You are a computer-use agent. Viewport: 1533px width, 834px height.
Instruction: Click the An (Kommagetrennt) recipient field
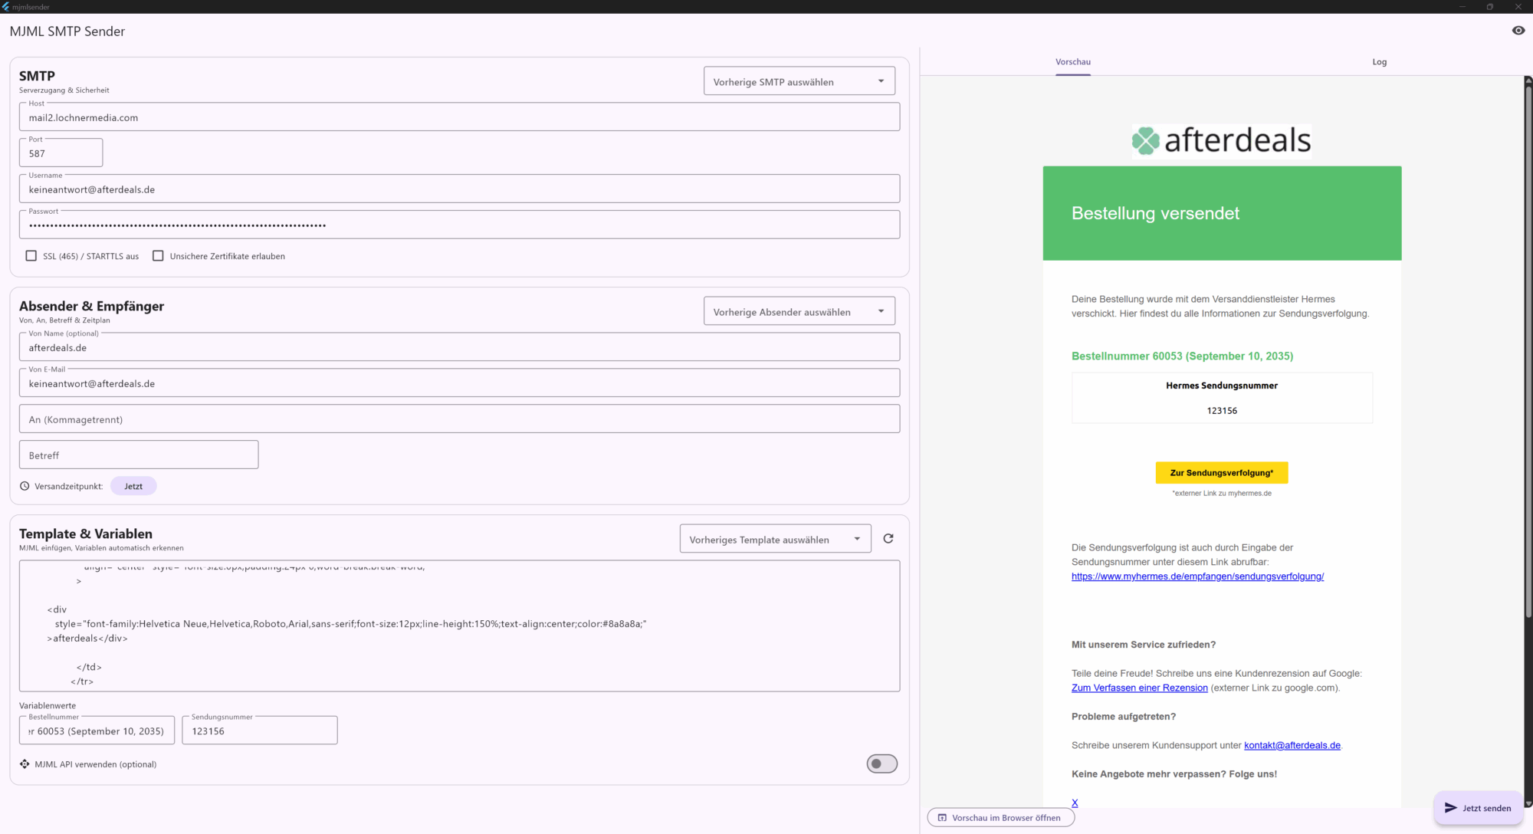(459, 419)
